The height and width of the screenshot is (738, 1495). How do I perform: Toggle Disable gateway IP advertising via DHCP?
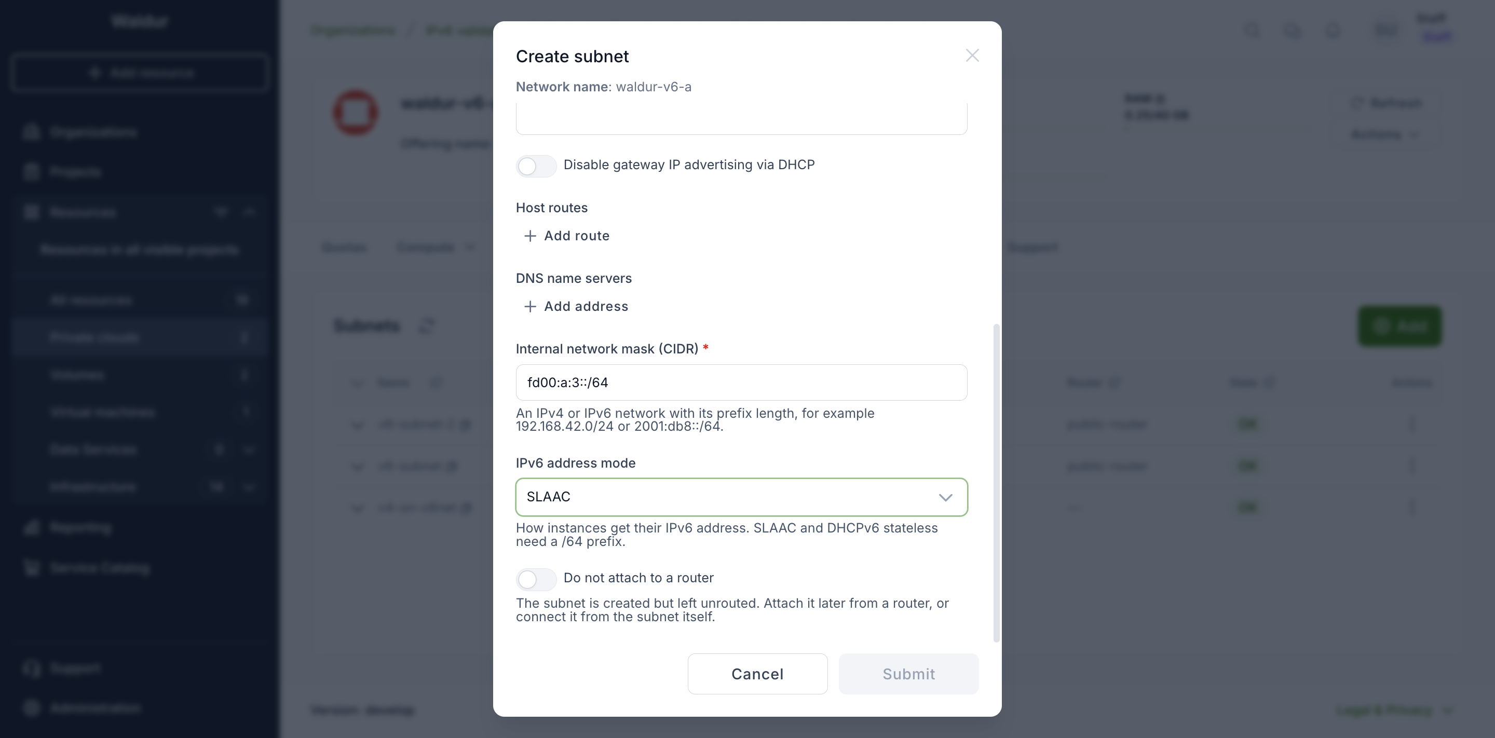[x=536, y=166]
